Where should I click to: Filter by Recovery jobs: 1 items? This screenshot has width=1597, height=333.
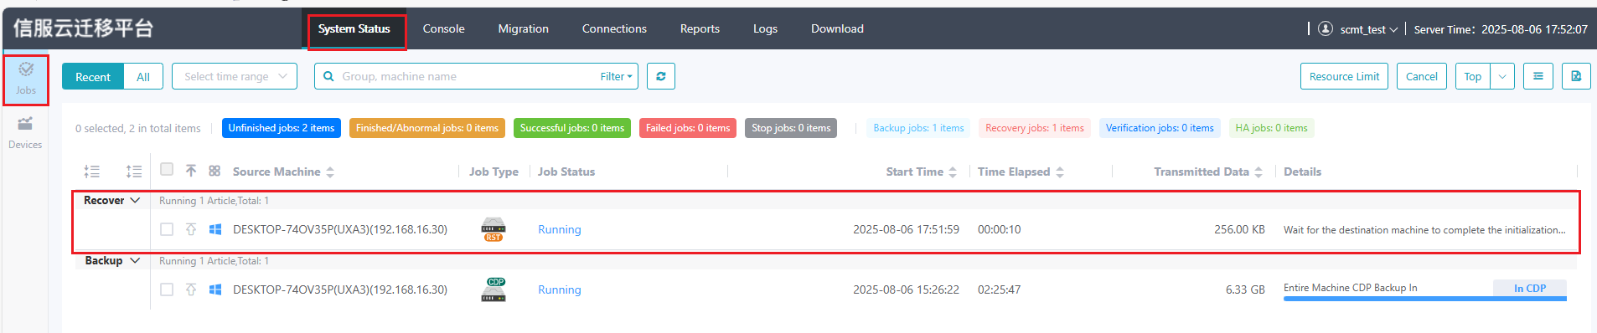click(x=1035, y=128)
